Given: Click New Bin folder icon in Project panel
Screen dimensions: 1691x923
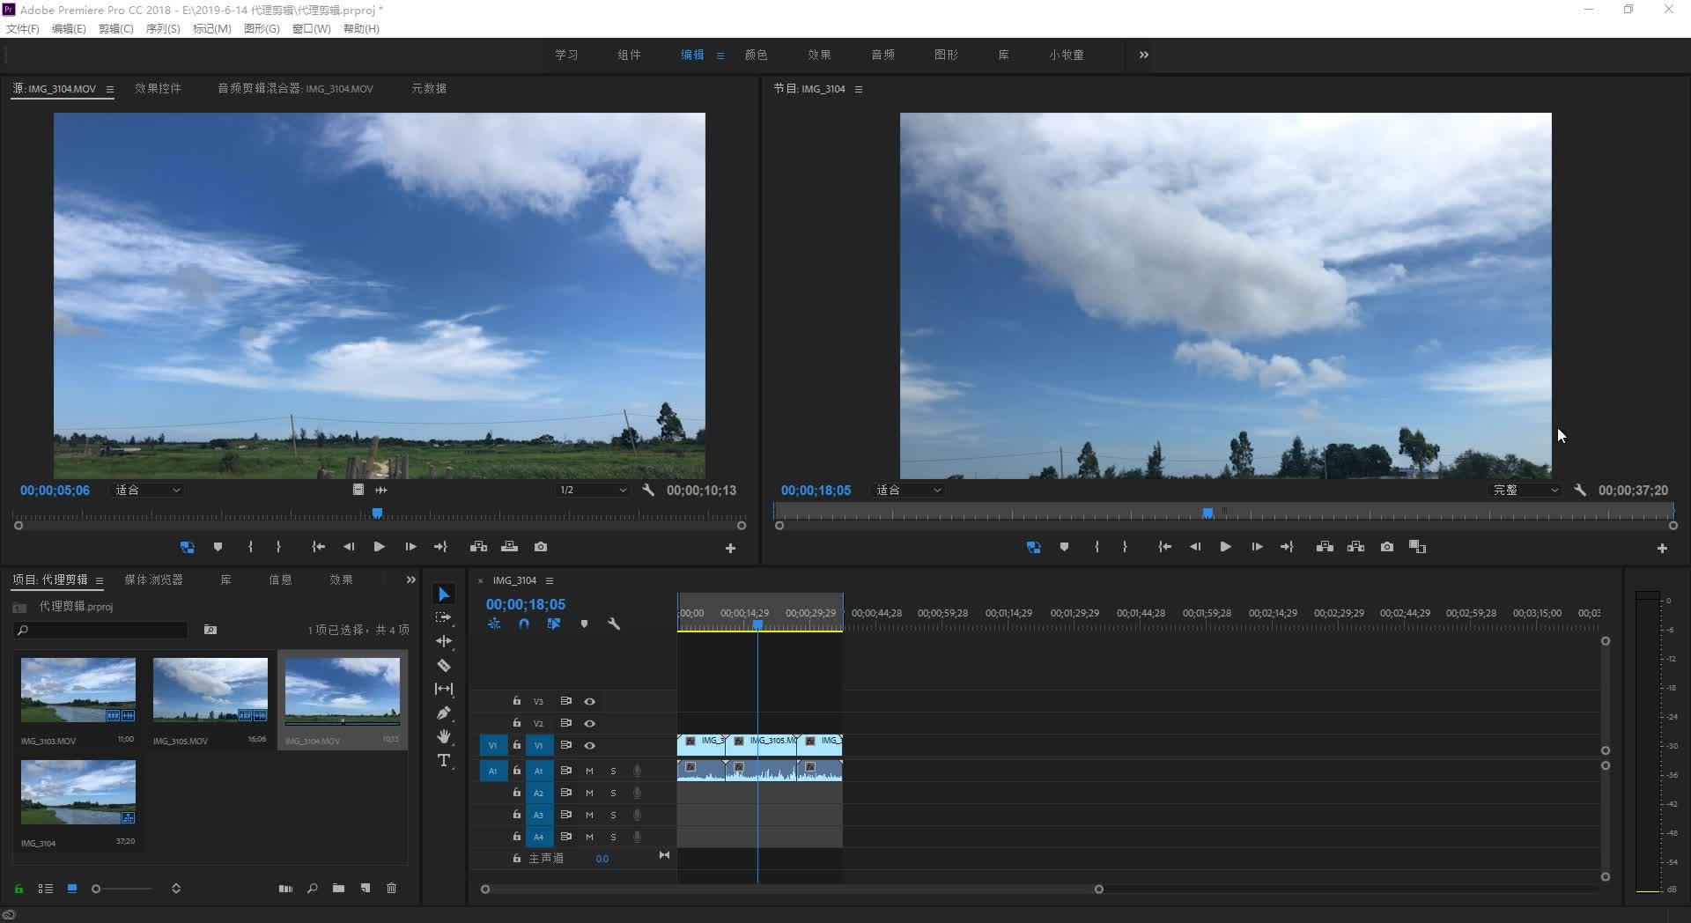Looking at the screenshot, I should click(x=338, y=889).
